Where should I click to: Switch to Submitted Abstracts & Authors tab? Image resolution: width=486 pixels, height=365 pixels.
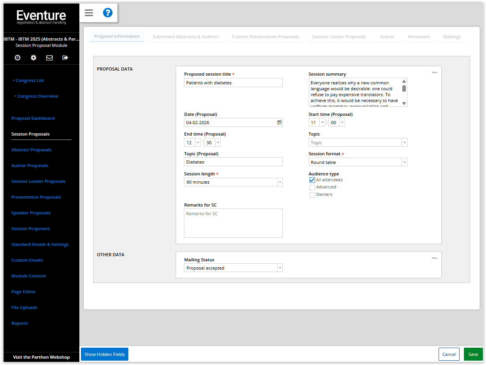coord(186,37)
